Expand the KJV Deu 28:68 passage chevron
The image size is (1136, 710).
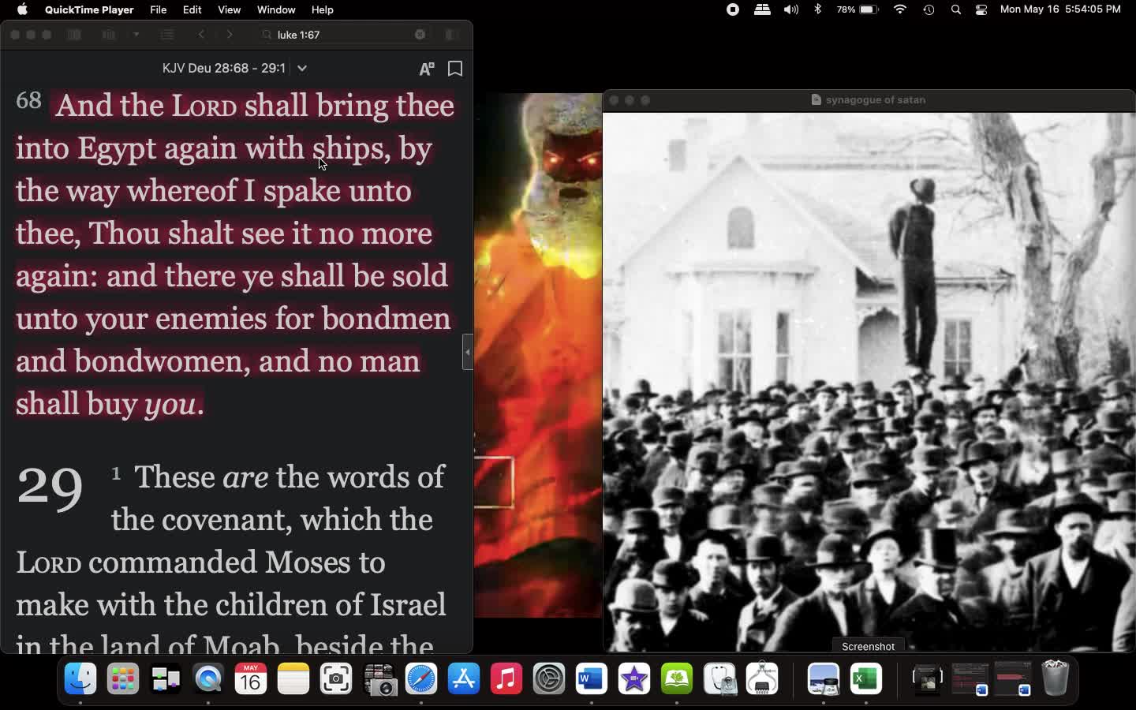click(x=302, y=69)
